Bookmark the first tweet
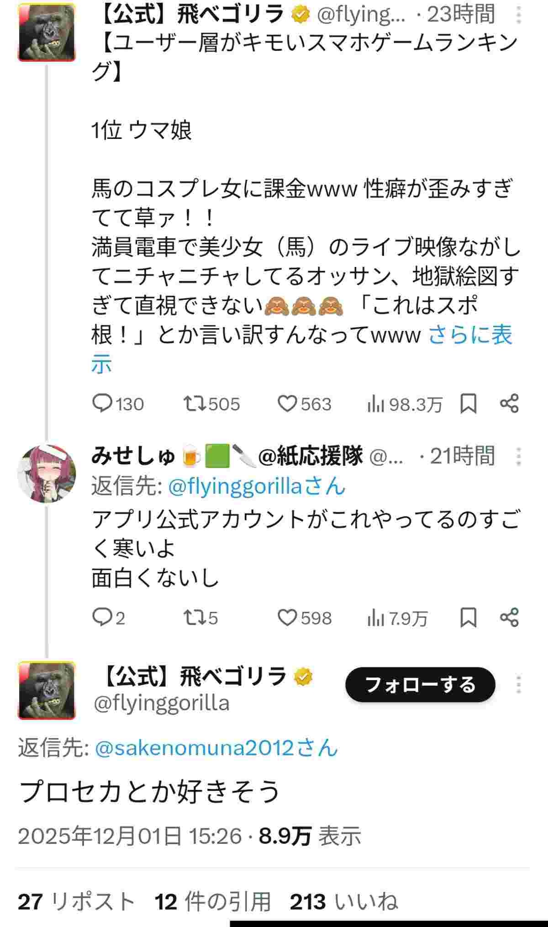Image resolution: width=548 pixels, height=927 pixels. coord(469,404)
